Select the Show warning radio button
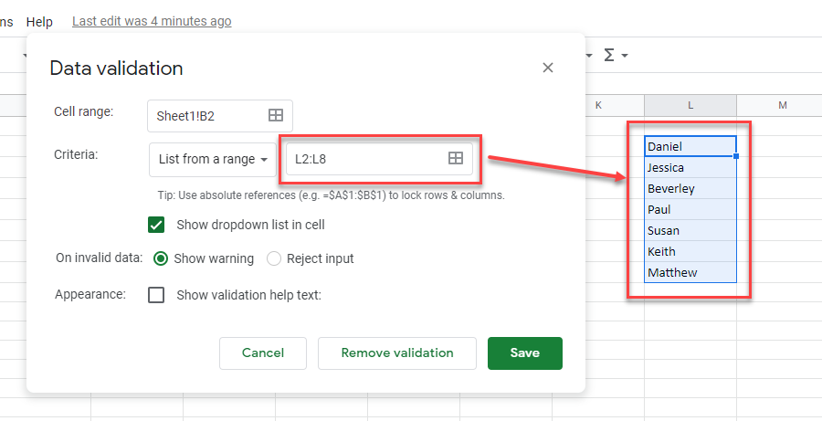 coord(161,258)
